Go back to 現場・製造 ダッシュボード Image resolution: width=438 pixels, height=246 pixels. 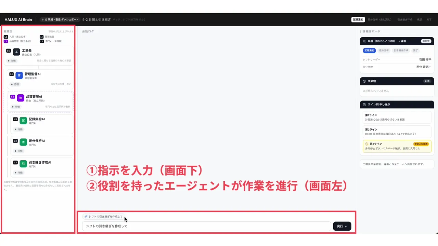pos(60,20)
